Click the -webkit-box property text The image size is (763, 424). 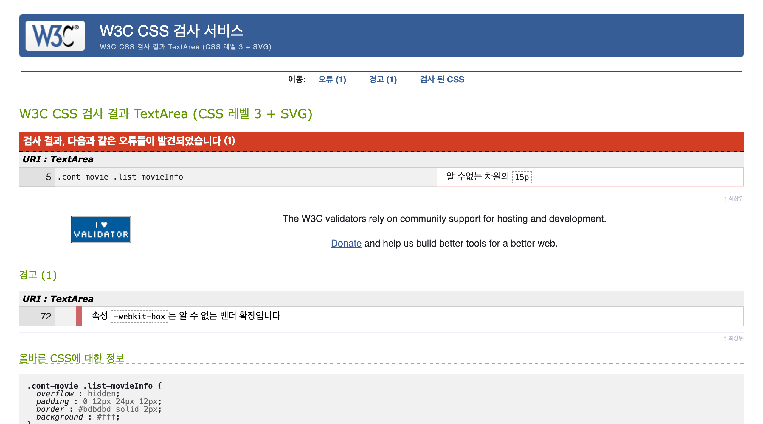[139, 316]
